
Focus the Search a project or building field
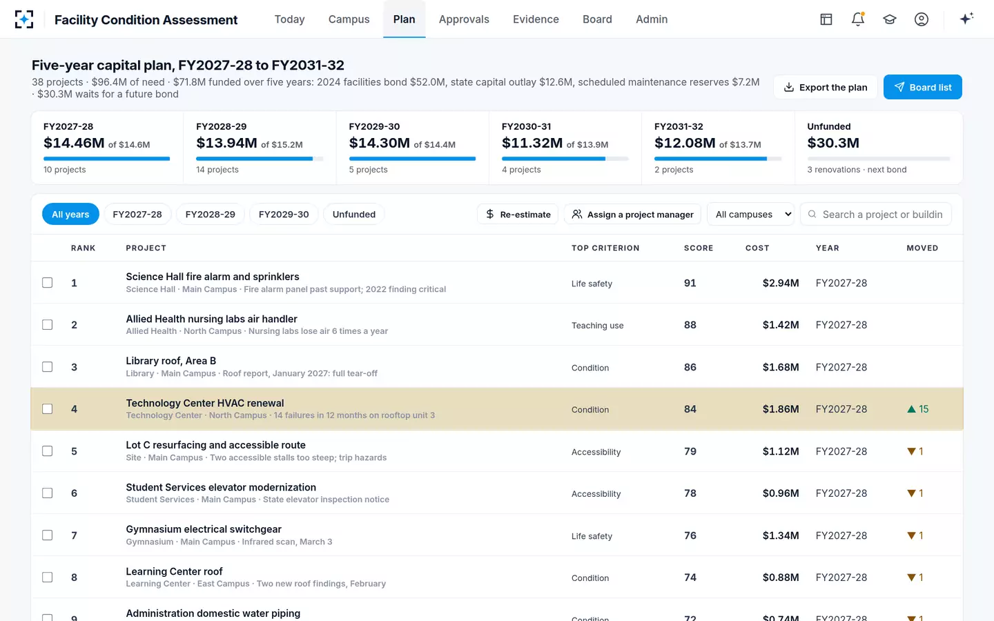pyautogui.click(x=876, y=214)
